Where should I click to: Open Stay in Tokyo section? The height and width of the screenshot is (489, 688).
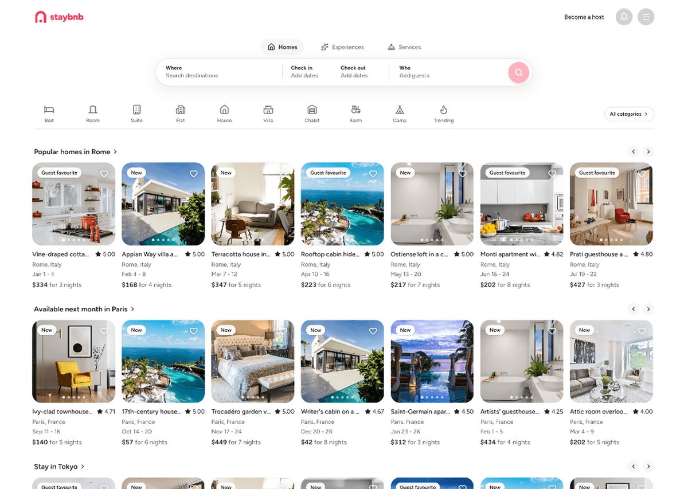pyautogui.click(x=59, y=467)
